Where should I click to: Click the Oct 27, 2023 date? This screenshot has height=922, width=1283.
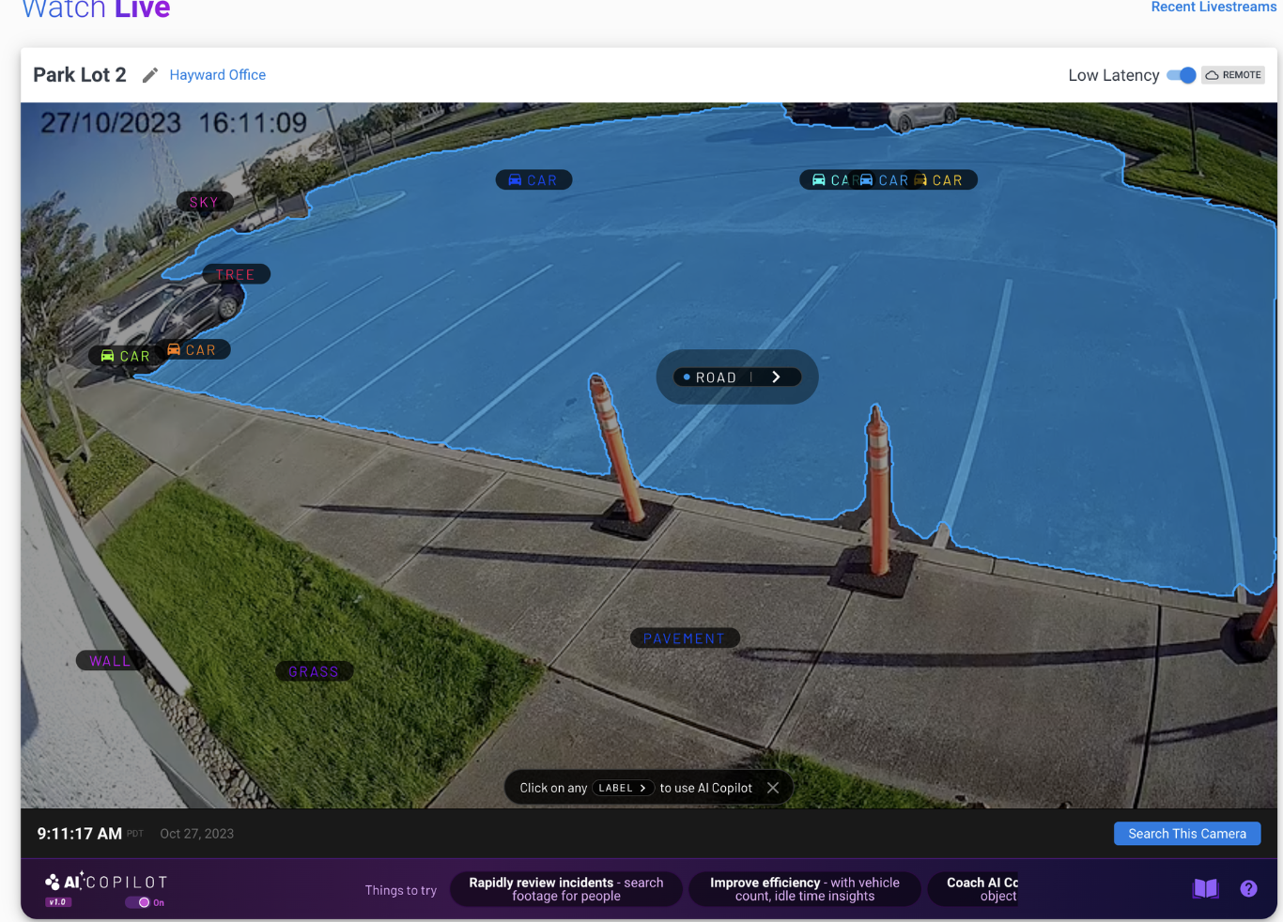[x=197, y=834]
